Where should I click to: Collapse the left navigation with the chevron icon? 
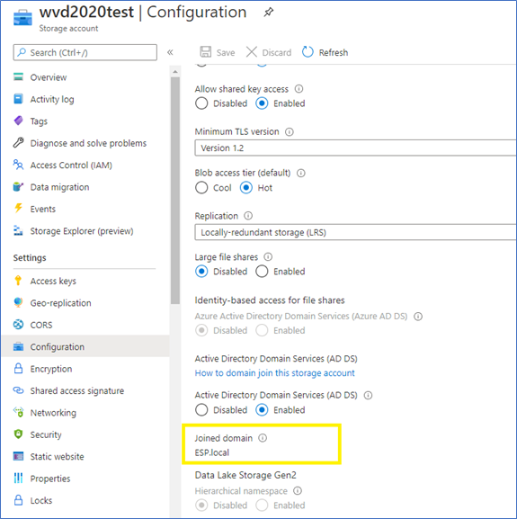pos(170,52)
